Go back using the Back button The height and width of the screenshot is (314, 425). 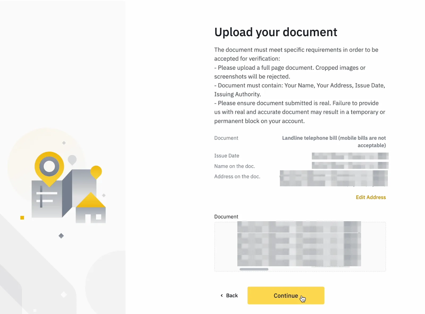[229, 295]
